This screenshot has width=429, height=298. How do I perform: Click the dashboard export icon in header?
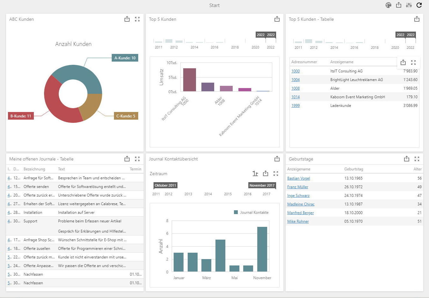click(x=399, y=5)
